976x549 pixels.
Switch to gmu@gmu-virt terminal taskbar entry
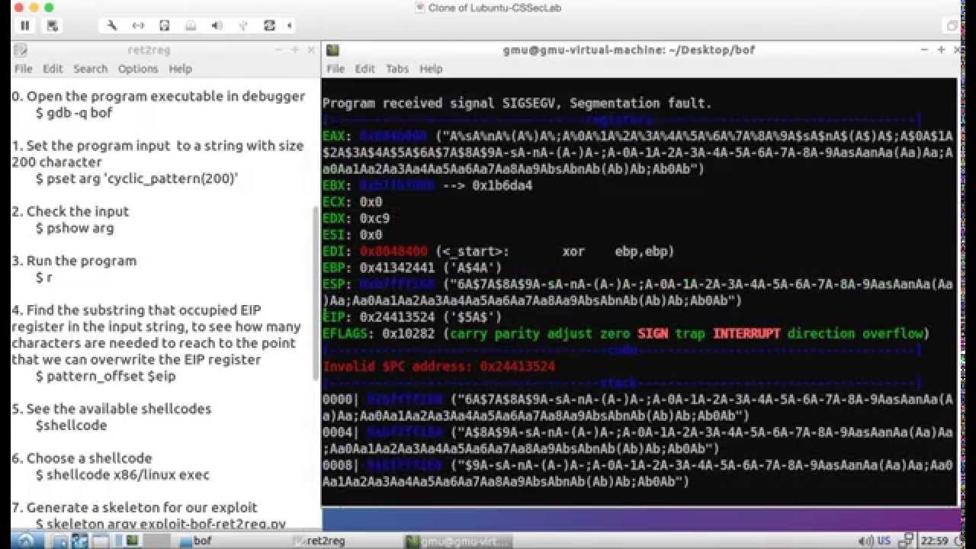coord(457,541)
